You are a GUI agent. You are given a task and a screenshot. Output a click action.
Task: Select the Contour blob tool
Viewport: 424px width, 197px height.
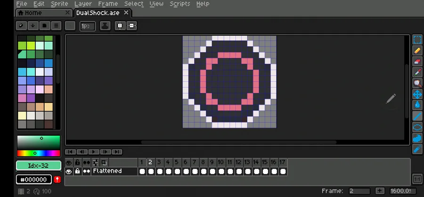[417, 138]
